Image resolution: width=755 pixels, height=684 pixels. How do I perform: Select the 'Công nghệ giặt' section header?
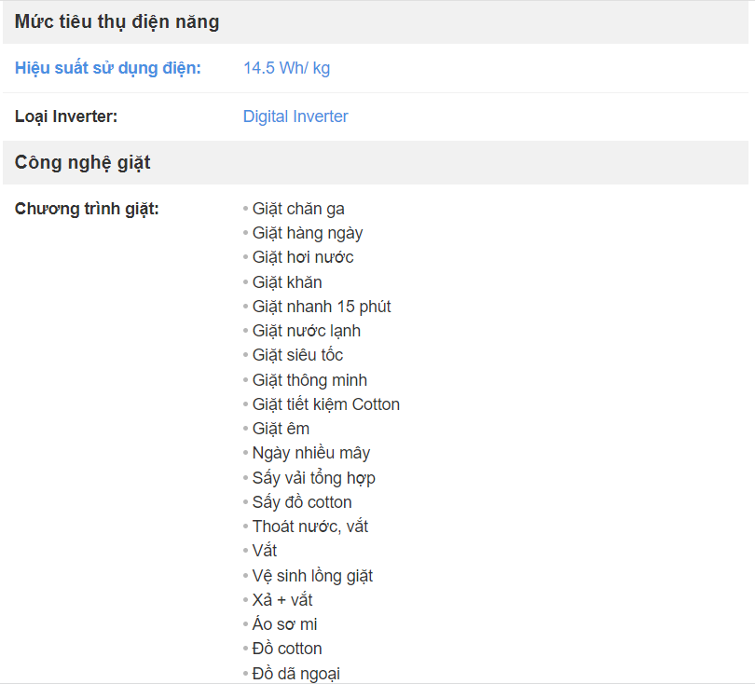click(x=376, y=163)
